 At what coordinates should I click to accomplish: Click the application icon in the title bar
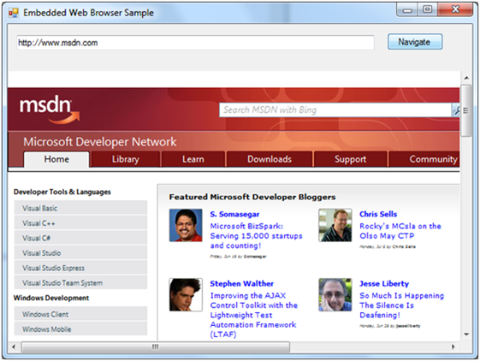point(14,13)
